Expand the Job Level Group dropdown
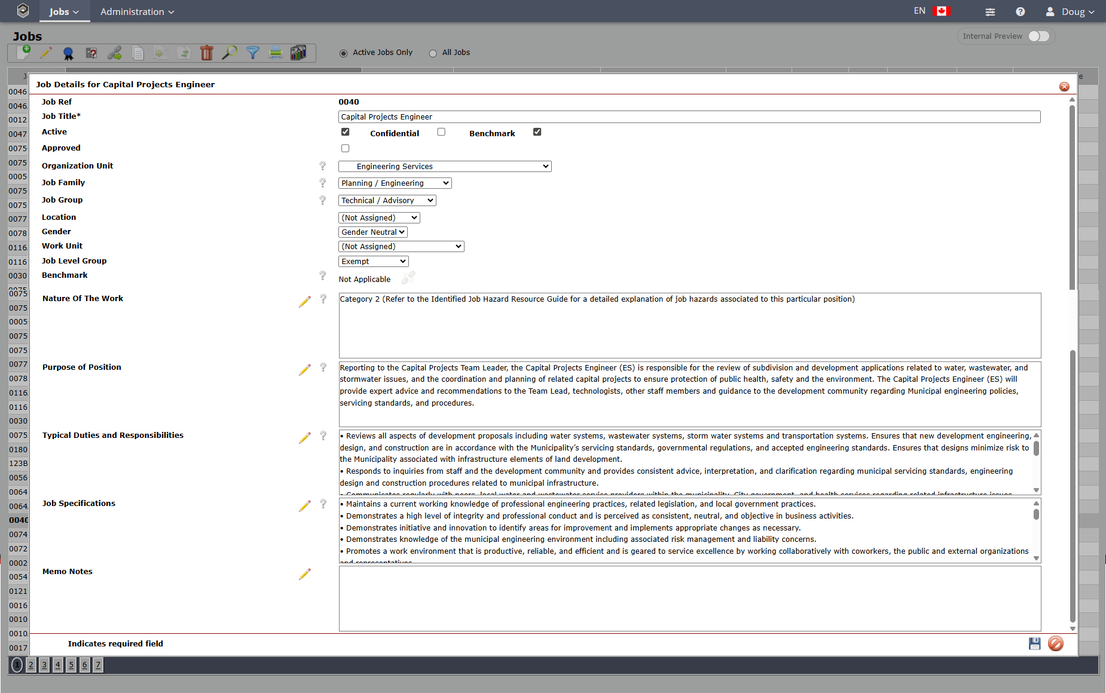This screenshot has height=693, width=1106. [374, 262]
